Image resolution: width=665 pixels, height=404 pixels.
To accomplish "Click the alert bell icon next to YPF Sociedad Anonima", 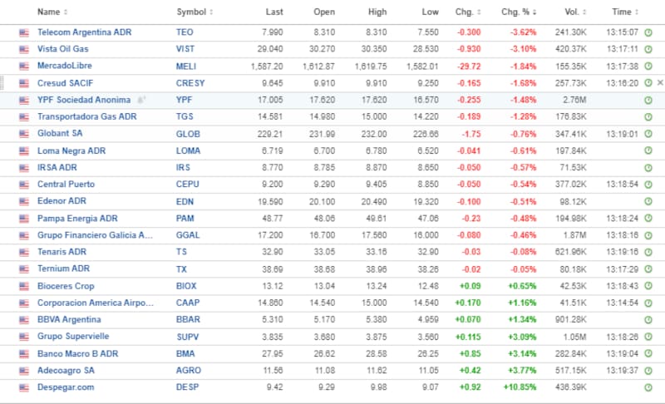I will click(141, 100).
